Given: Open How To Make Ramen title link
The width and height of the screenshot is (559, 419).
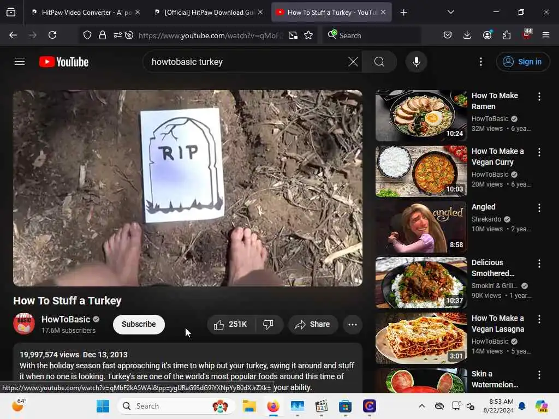Looking at the screenshot, I should click(495, 101).
